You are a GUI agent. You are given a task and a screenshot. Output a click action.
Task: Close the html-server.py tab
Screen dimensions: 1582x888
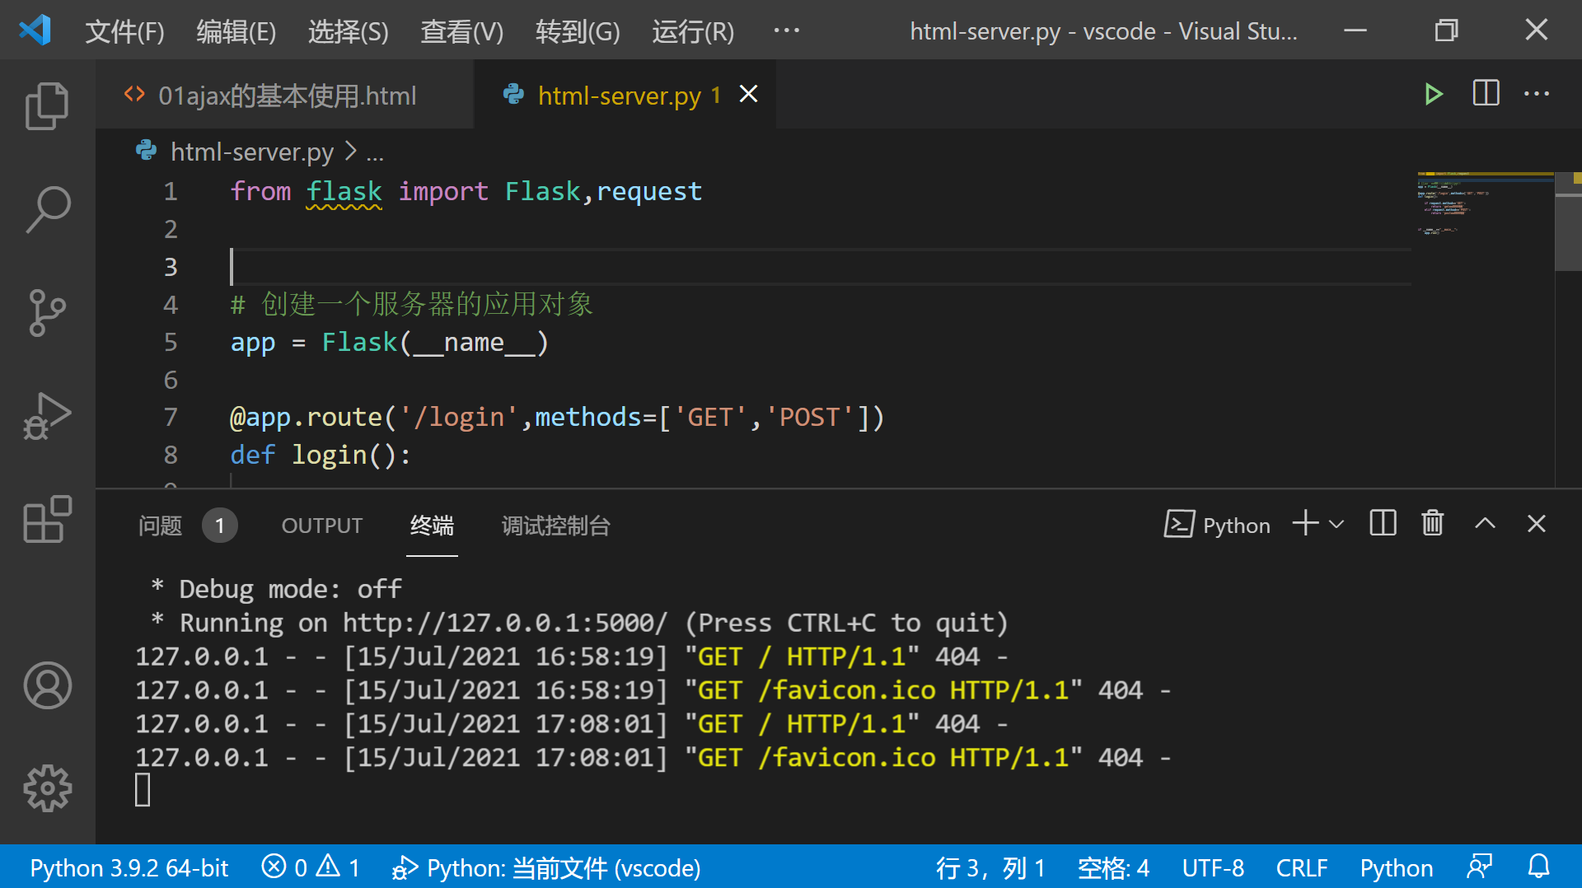coord(748,95)
